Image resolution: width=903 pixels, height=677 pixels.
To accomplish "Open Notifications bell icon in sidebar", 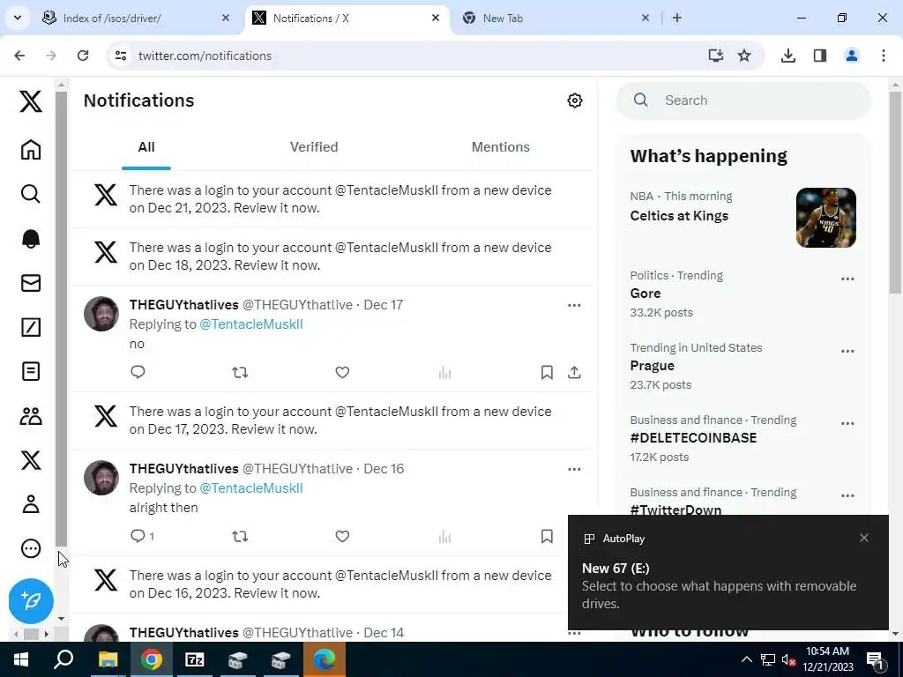I will pyautogui.click(x=31, y=238).
